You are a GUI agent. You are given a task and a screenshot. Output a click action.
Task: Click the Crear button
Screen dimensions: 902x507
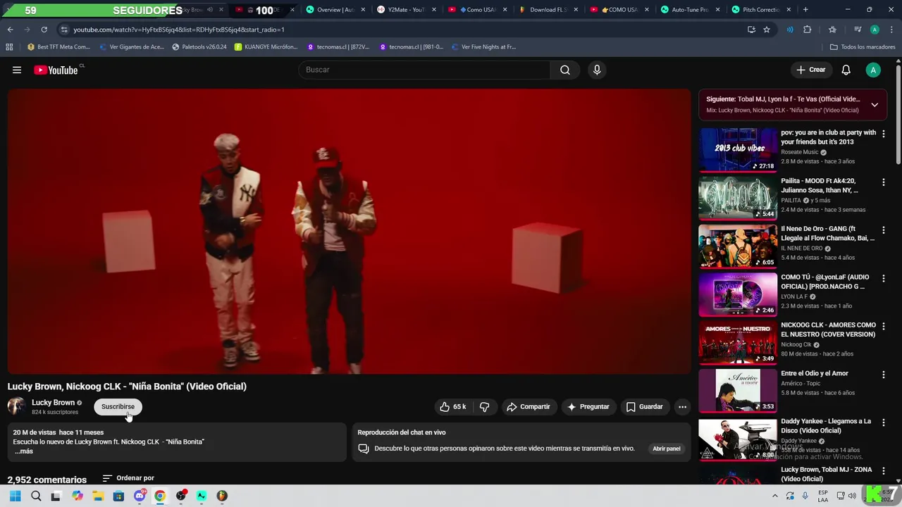click(x=811, y=70)
